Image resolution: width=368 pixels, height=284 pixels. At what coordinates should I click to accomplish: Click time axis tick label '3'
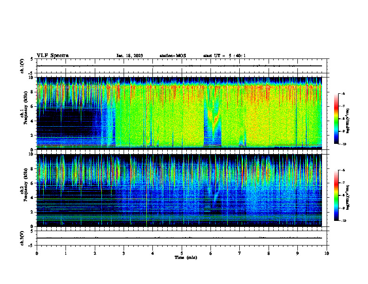pyautogui.click(x=124, y=253)
